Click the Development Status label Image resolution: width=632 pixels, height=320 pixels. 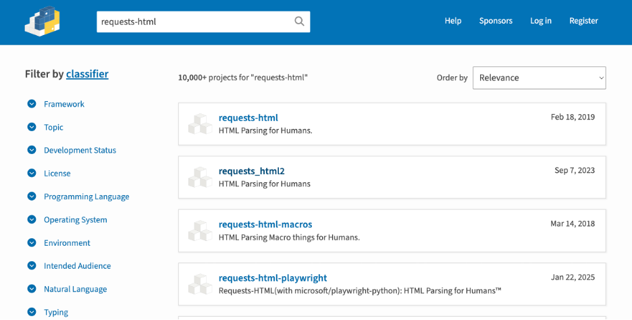click(80, 151)
